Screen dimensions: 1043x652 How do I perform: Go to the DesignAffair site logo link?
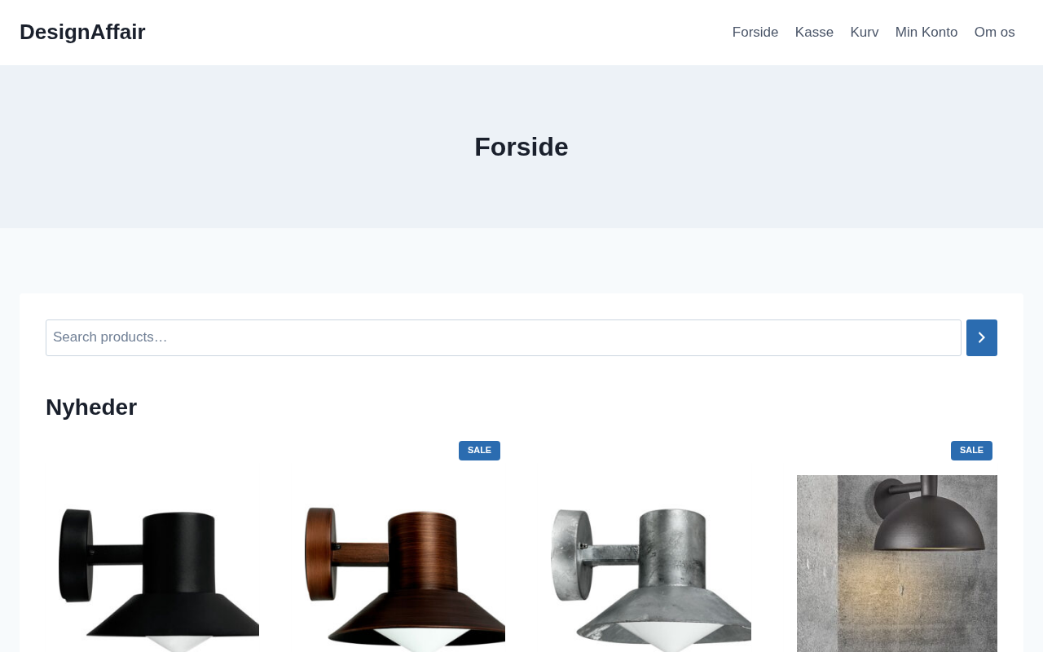(82, 32)
